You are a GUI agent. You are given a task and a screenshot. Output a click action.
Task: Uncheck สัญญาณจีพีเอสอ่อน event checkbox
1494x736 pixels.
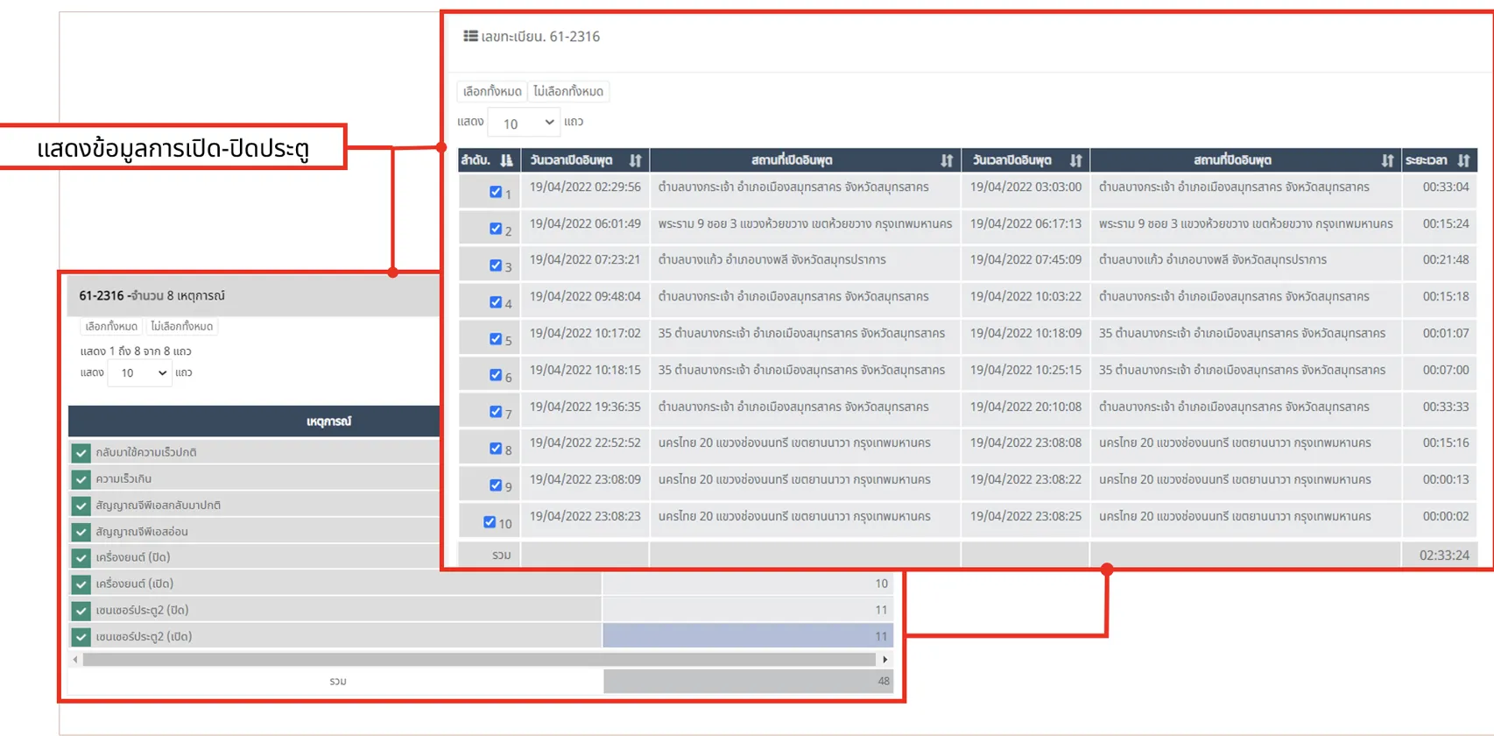[x=81, y=532]
